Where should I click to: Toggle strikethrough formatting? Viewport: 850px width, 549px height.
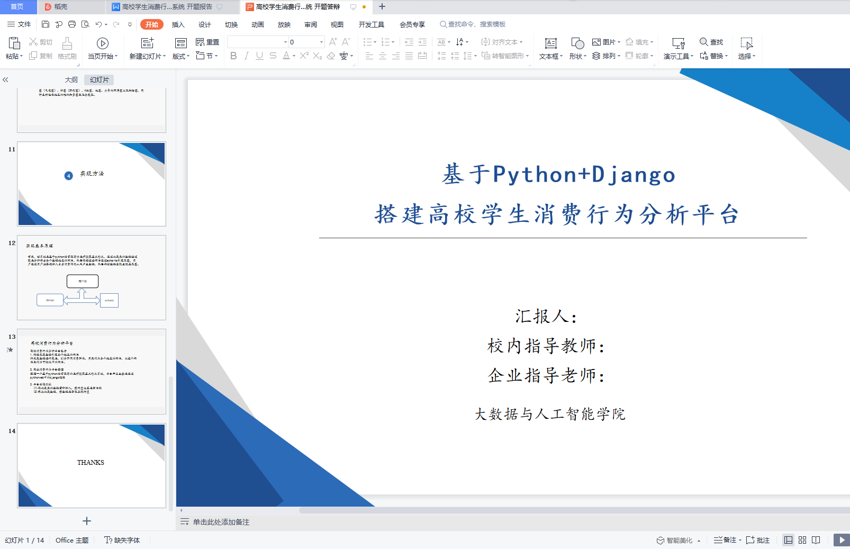(x=273, y=56)
